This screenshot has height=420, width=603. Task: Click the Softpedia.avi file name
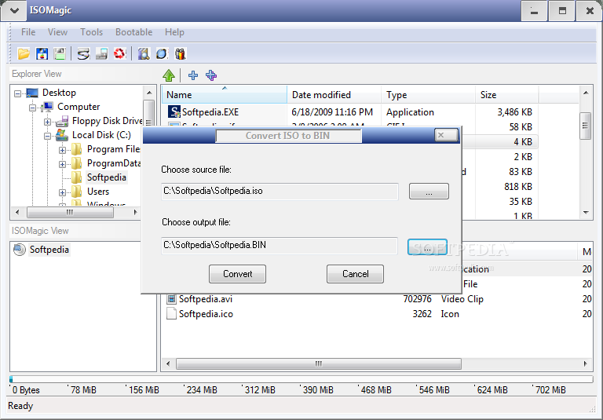tap(206, 299)
